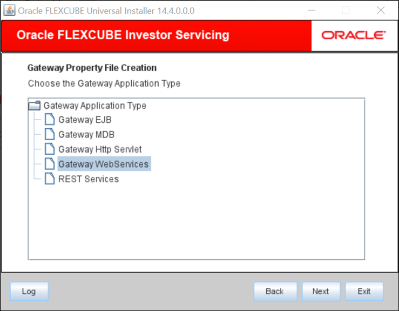Viewport: 399px width, 311px height.
Task: Close the Universal Installer window
Action: click(381, 10)
